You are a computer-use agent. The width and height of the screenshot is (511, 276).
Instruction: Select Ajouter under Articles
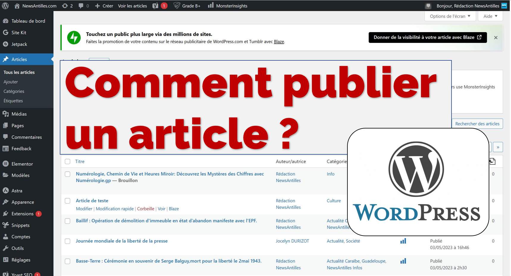click(11, 82)
